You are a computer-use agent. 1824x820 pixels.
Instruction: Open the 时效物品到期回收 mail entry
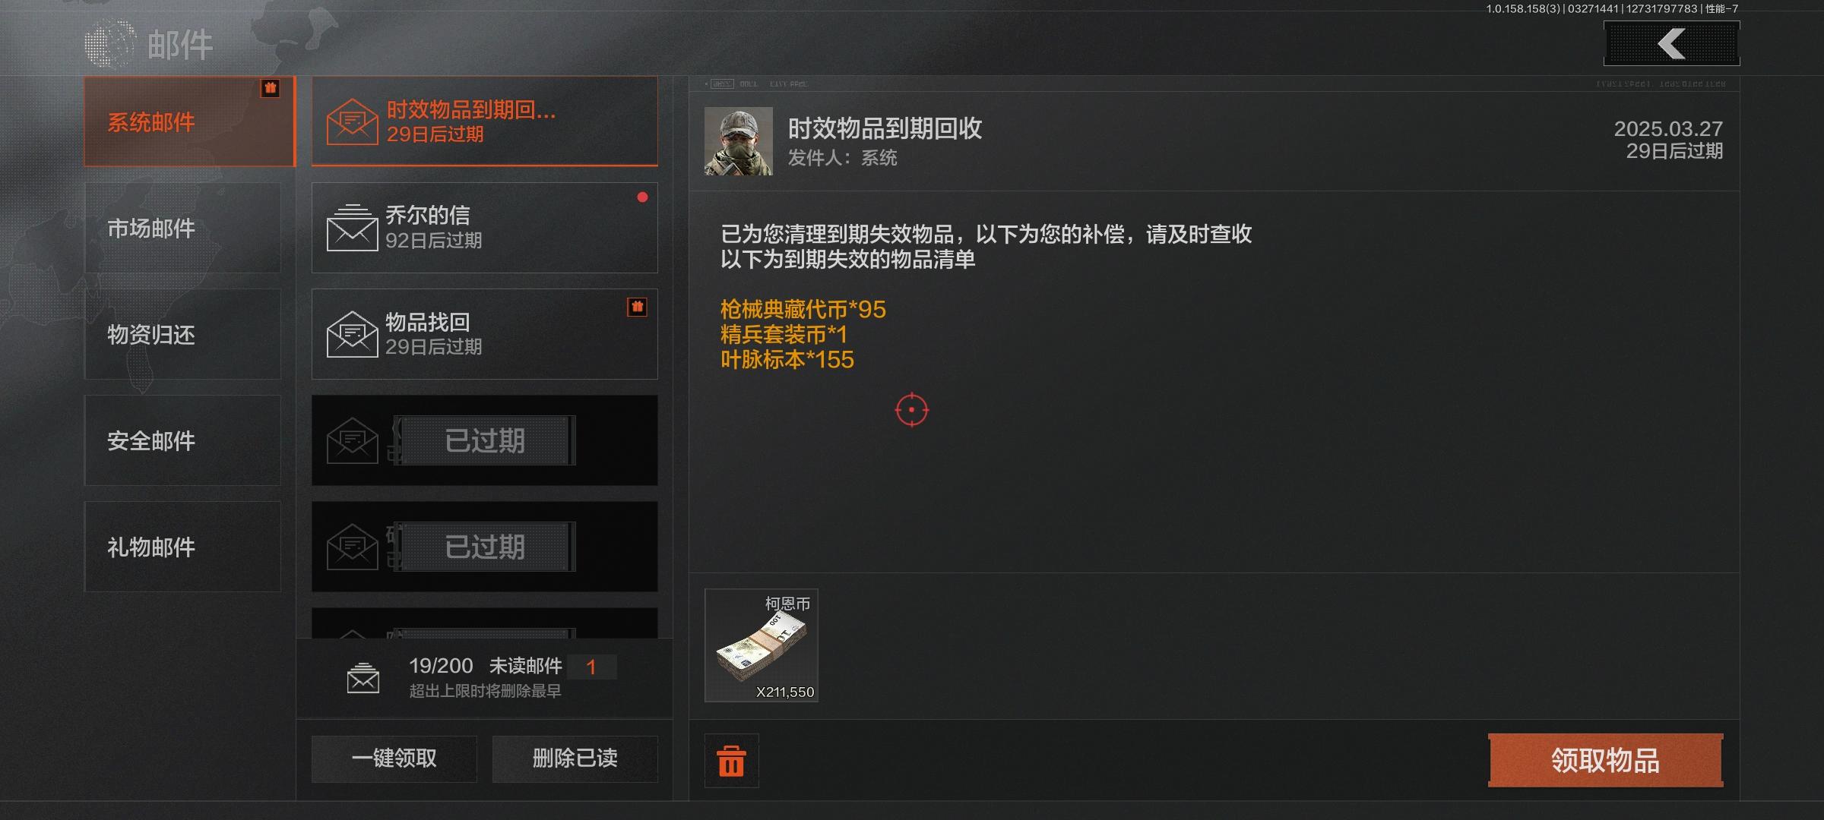(x=485, y=121)
